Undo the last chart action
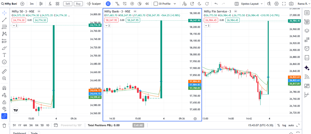The height and width of the screenshot is (134, 311). [216, 4]
